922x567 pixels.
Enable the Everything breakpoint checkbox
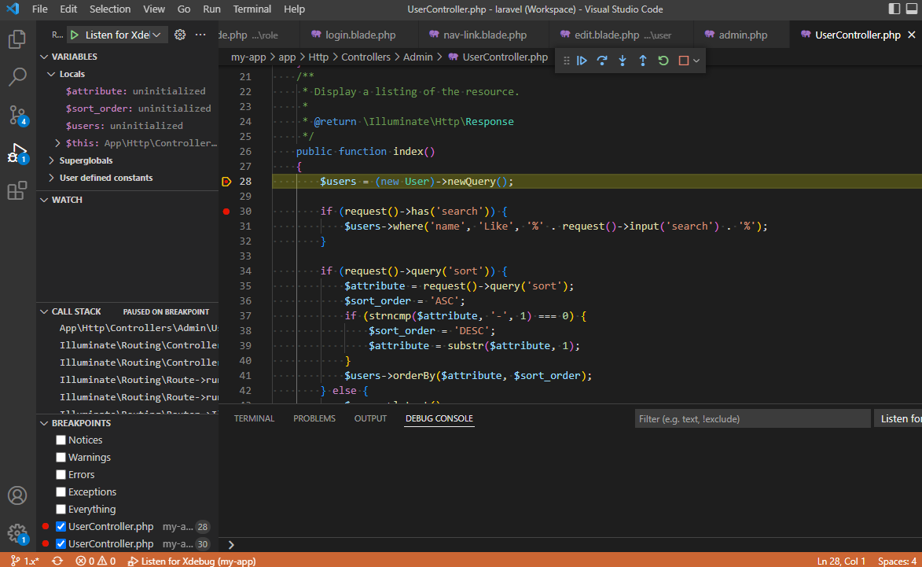61,510
